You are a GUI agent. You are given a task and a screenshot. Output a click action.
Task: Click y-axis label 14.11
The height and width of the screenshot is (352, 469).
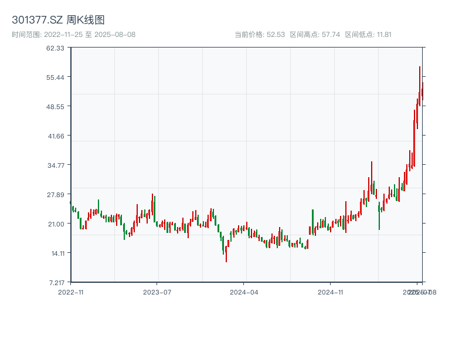tap(58, 253)
